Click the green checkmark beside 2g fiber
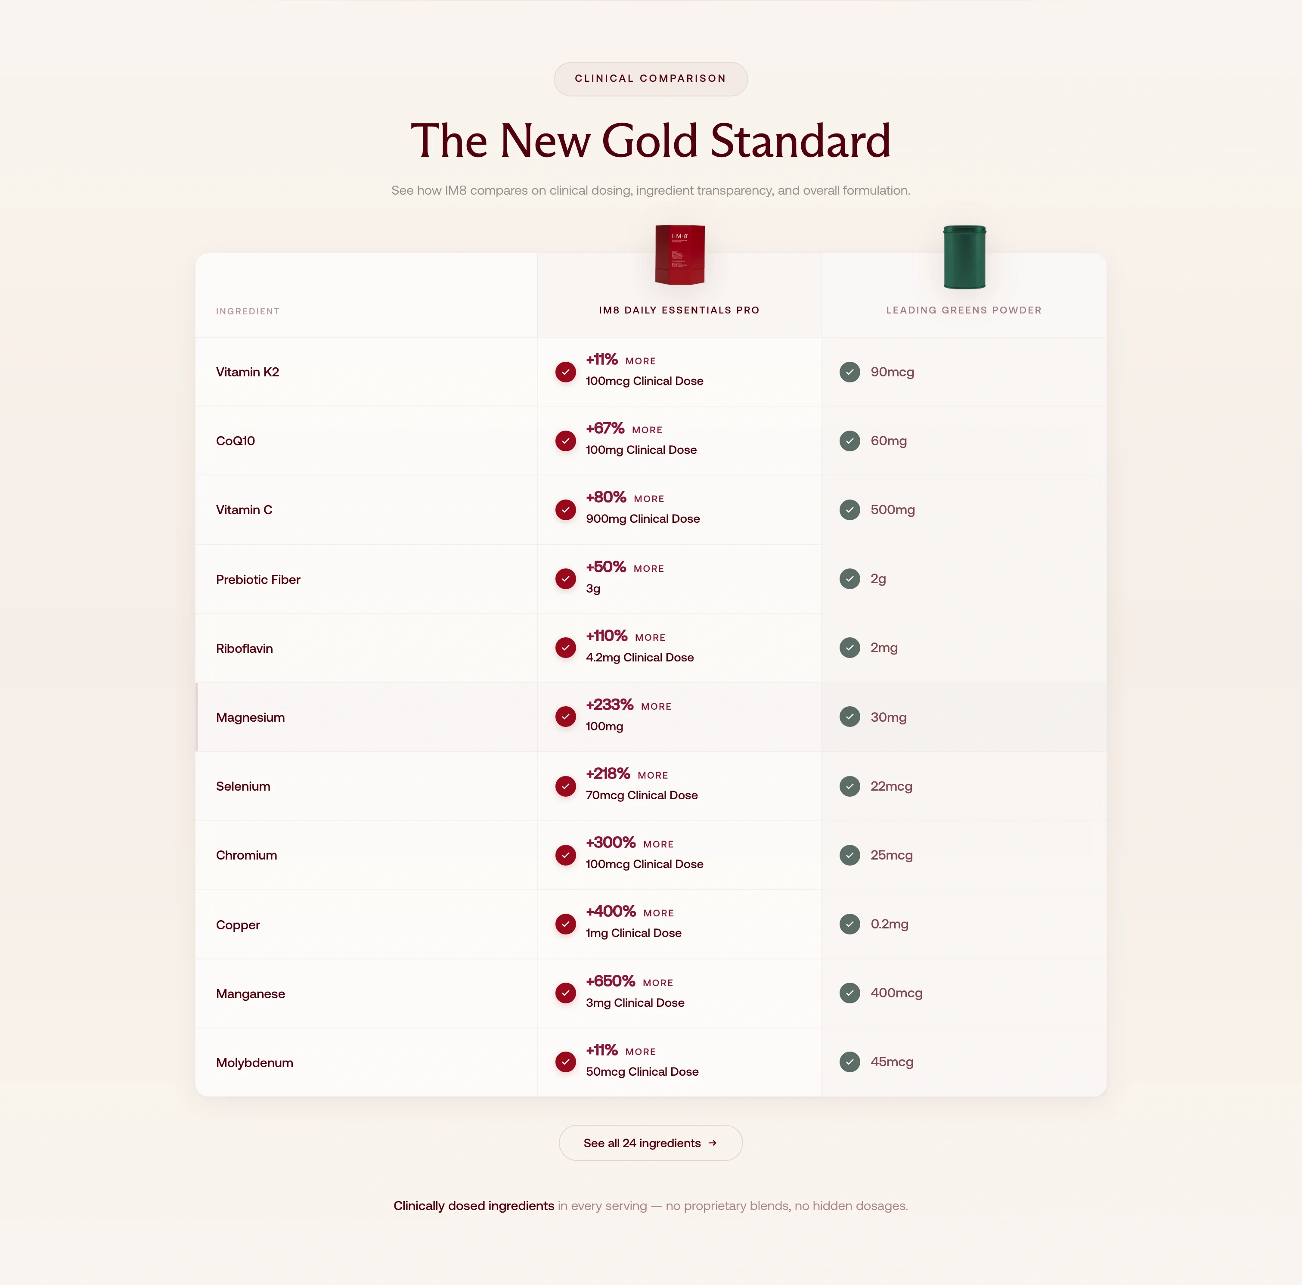This screenshot has height=1285, width=1302. coord(849,578)
